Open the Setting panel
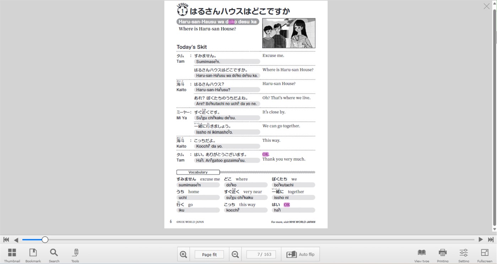The width and height of the screenshot is (497, 264). 464,255
